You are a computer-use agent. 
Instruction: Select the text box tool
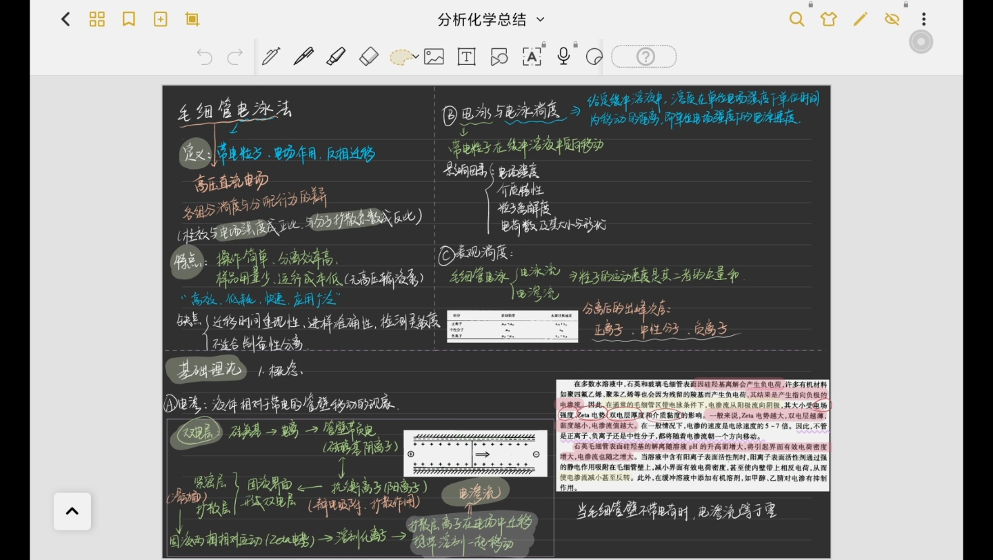[467, 57]
